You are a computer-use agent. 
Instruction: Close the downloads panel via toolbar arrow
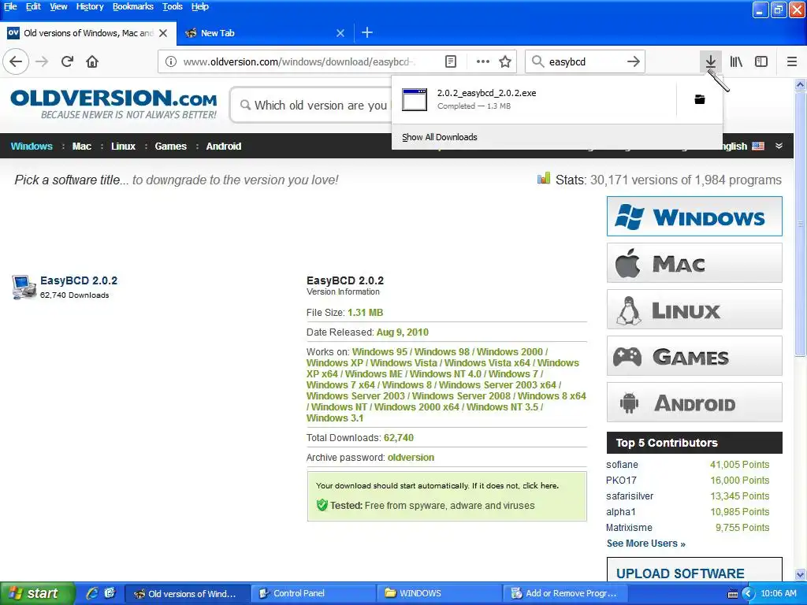(711, 61)
